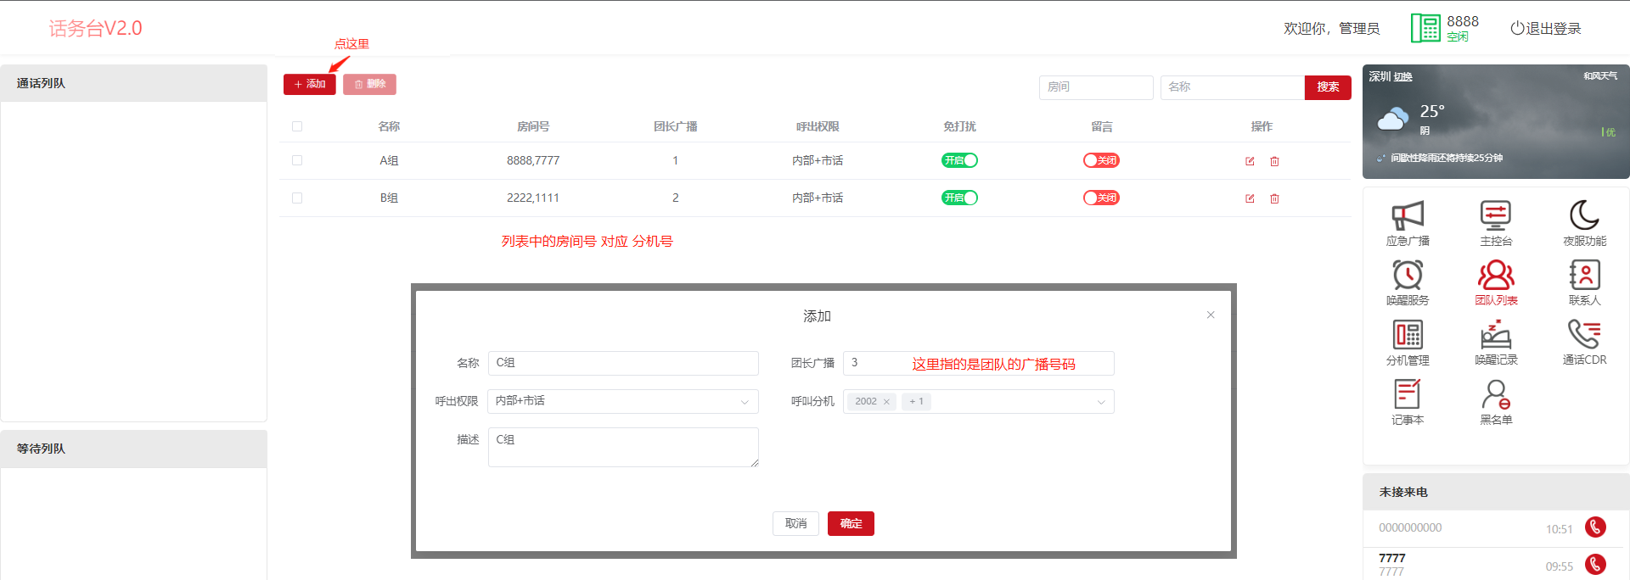Open the 主控台 console icon
This screenshot has height=580, width=1630.
[1496, 223]
